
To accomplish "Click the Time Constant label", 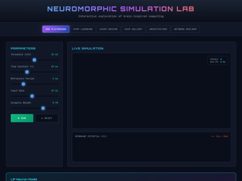I will 22,67.
